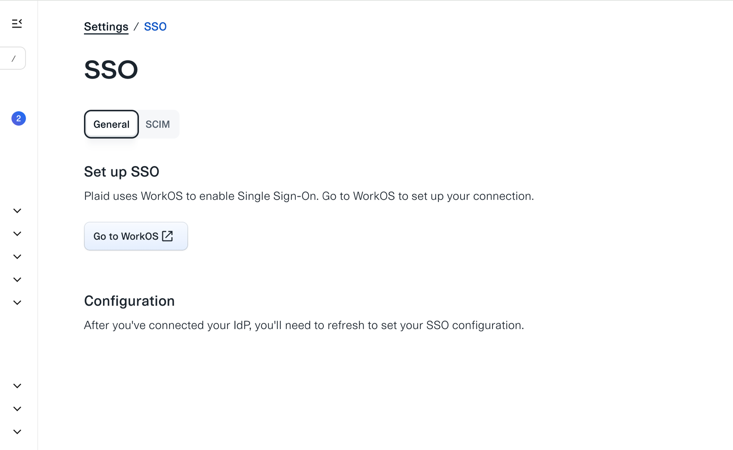Click the large SSO page title
Viewport: 733px width, 450px height.
tap(111, 70)
